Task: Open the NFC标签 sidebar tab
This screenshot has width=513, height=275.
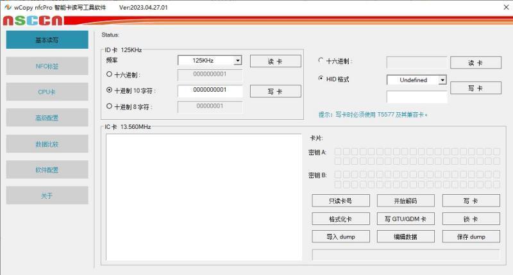Action: (47, 66)
